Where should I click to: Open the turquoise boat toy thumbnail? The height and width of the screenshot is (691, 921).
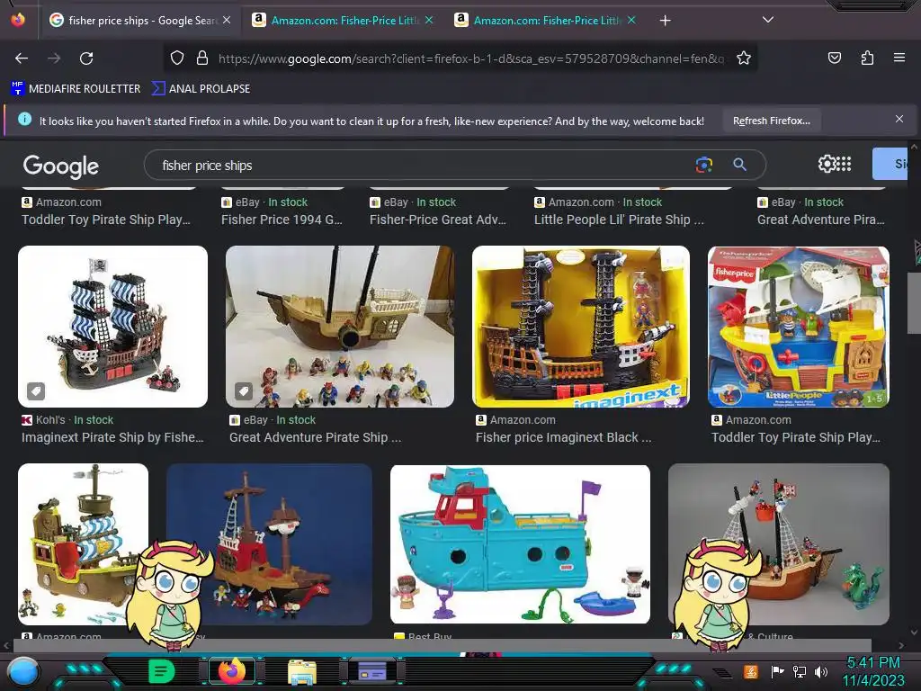click(520, 544)
